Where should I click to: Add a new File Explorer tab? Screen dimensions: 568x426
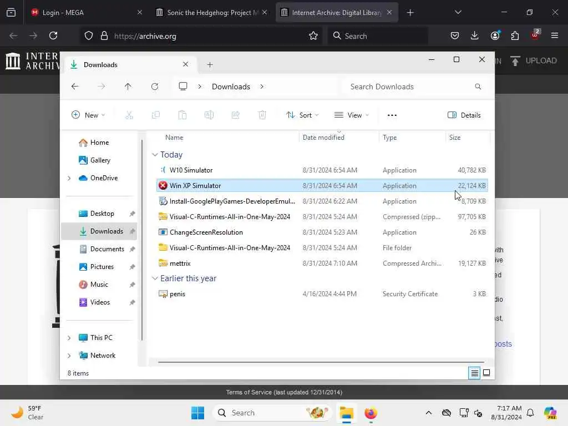[x=210, y=65]
